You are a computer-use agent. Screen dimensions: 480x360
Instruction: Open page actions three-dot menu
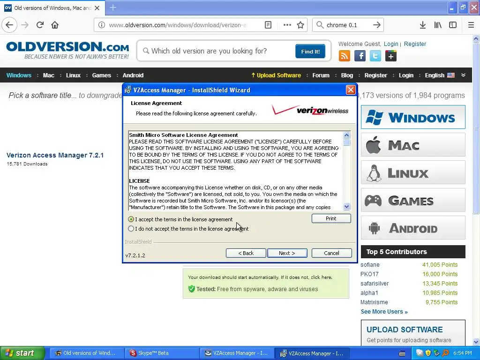(287, 25)
